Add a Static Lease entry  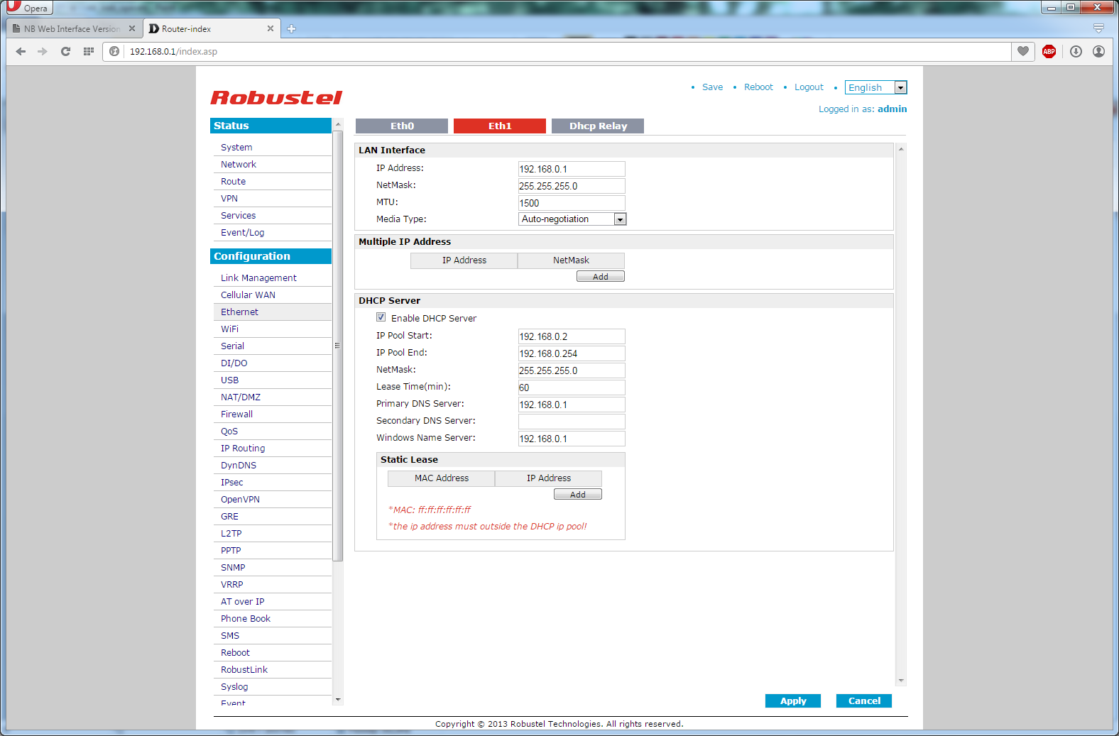click(x=578, y=495)
